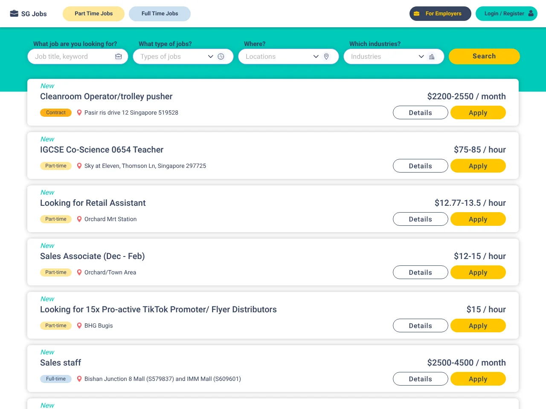Expand the Industries dropdown arrow
The height and width of the screenshot is (409, 546).
(x=421, y=56)
